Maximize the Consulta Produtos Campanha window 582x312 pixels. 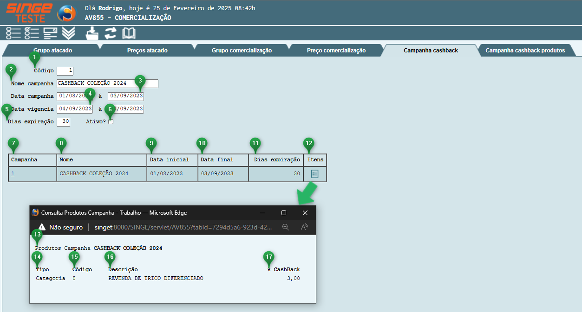tap(284, 213)
